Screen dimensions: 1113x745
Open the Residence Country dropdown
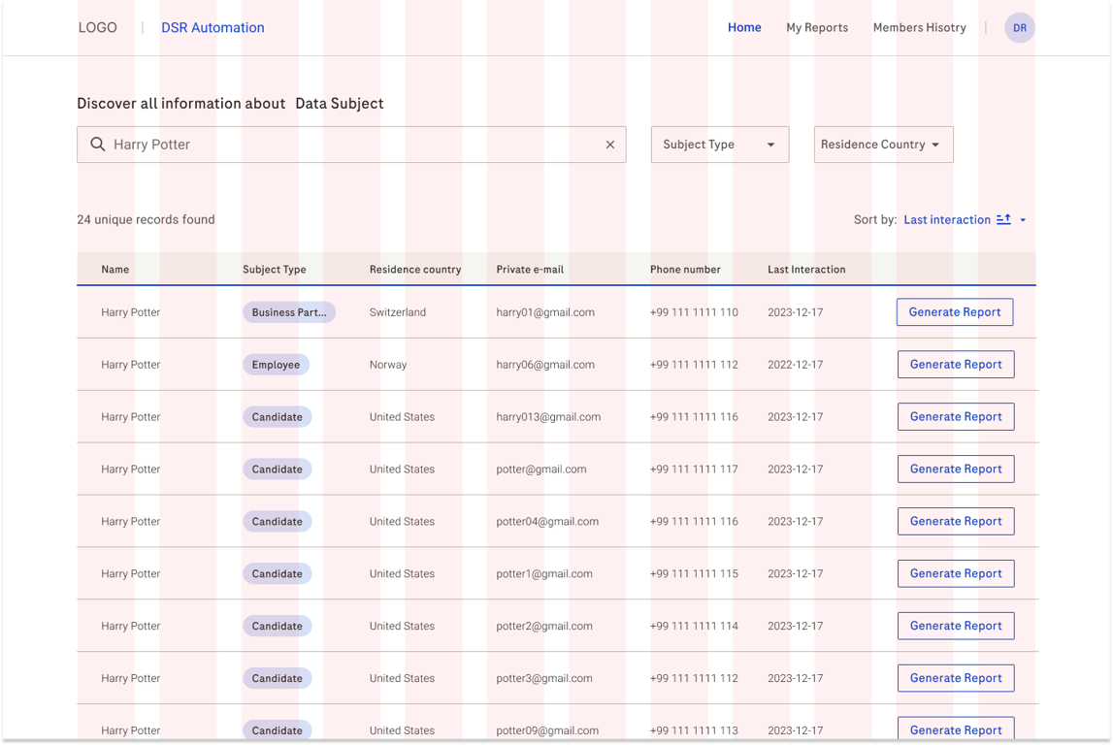pos(883,144)
